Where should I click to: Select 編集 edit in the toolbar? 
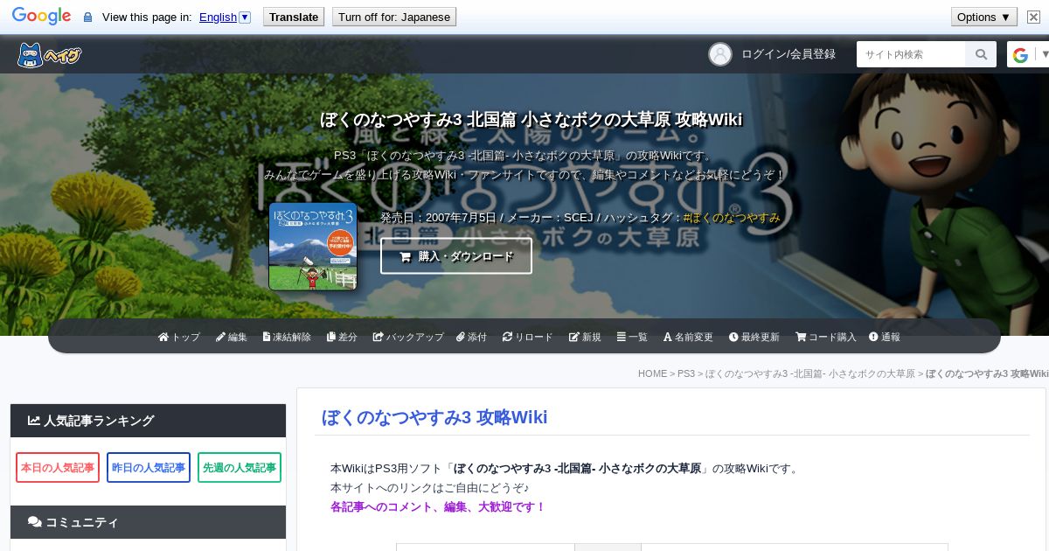[x=232, y=337]
